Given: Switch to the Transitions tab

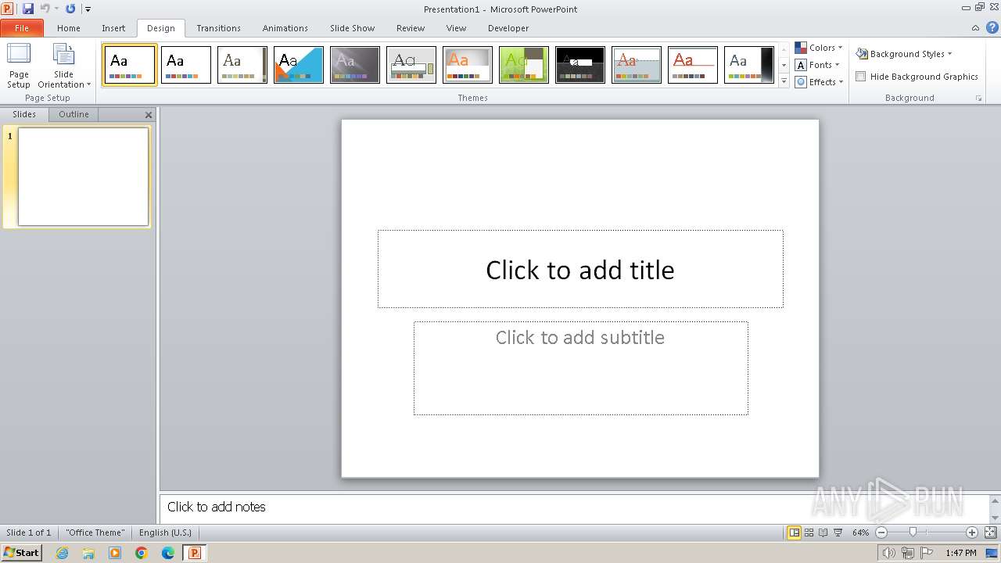Looking at the screenshot, I should pos(218,28).
